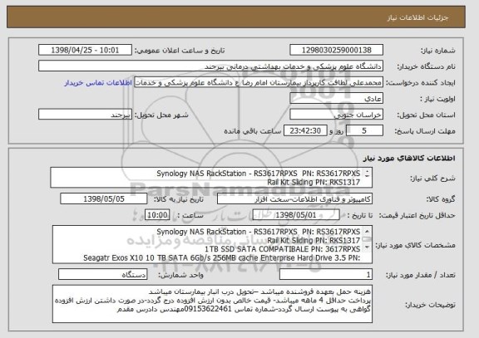
Task: Click the general description down arrow
Action: [x=367, y=176]
